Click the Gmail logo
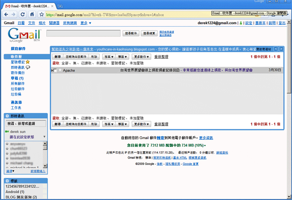 click(24, 35)
